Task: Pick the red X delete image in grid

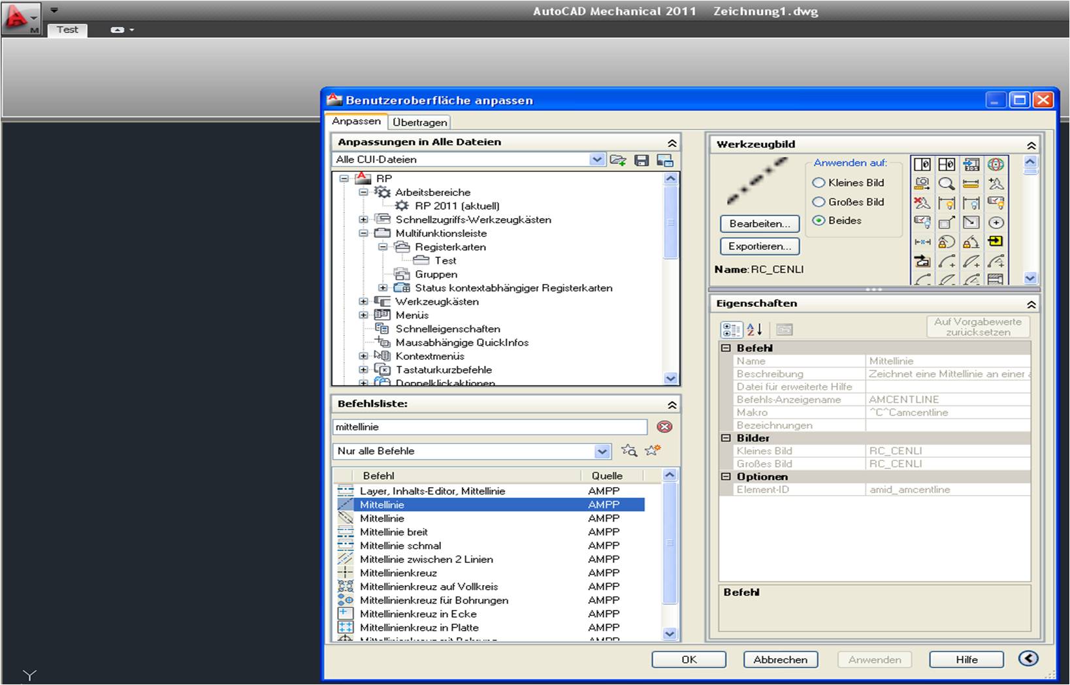Action: click(922, 203)
